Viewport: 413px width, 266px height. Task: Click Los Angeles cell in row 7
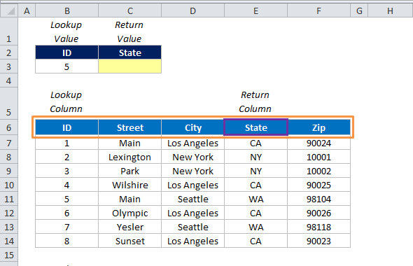pos(192,143)
